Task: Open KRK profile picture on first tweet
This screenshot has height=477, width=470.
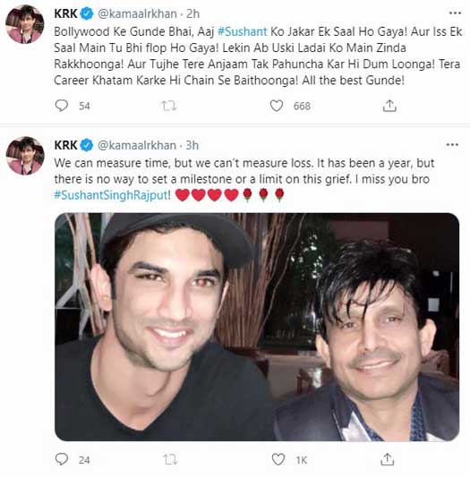Action: click(25, 25)
